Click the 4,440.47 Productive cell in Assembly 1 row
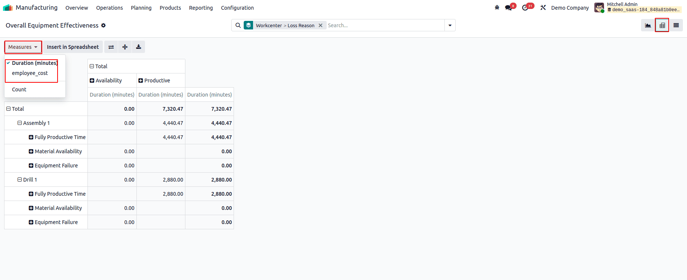687x280 pixels. pos(161,123)
